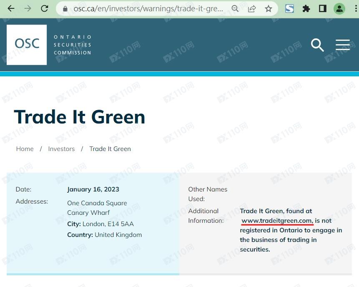This screenshot has height=287, width=359.
Task: Click the Other Names Used label
Action: [x=208, y=194]
